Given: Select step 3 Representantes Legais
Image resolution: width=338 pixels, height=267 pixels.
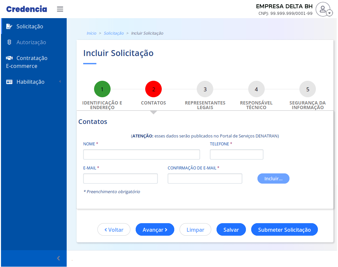Looking at the screenshot, I should pyautogui.click(x=205, y=89).
